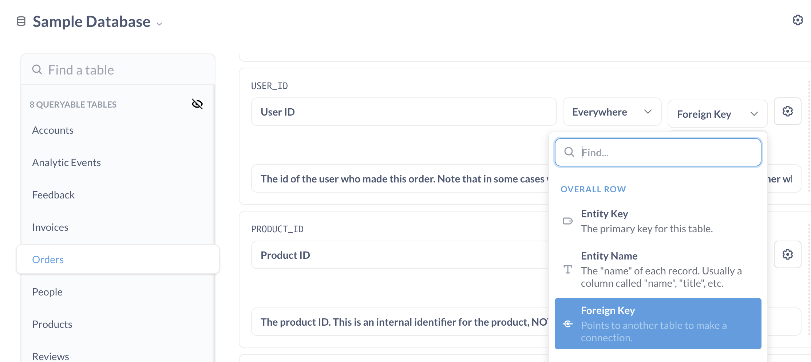Switch to the Orders table
The height and width of the screenshot is (362, 811).
(x=48, y=259)
